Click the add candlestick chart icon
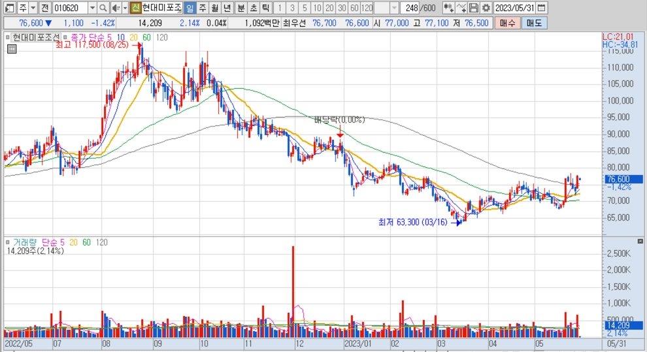Screen dimensions: 647x352 point(448,8)
